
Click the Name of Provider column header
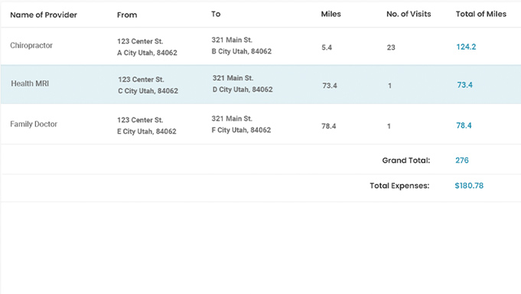tap(44, 15)
